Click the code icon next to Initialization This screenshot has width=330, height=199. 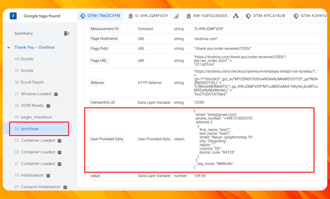pyautogui.click(x=48, y=176)
